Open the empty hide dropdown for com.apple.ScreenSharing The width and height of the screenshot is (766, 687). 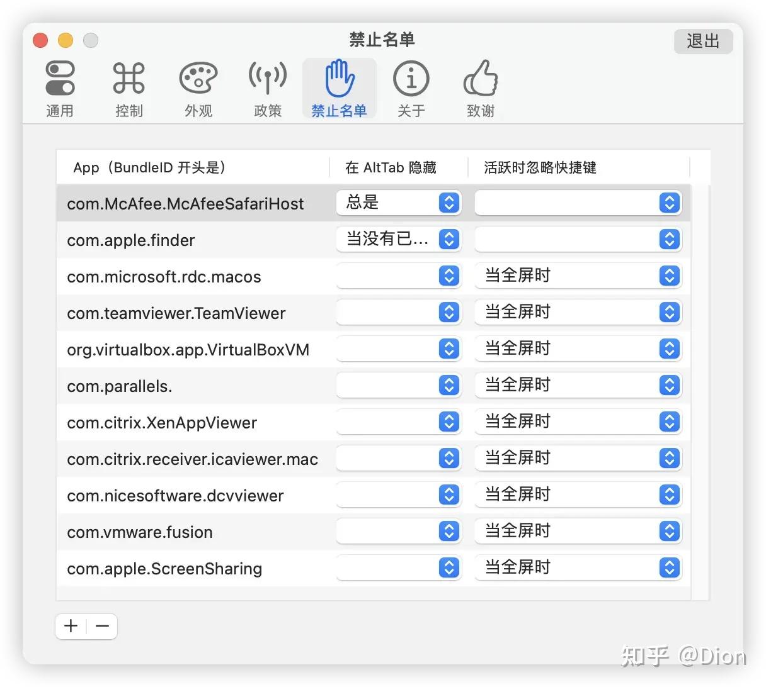[x=398, y=567]
